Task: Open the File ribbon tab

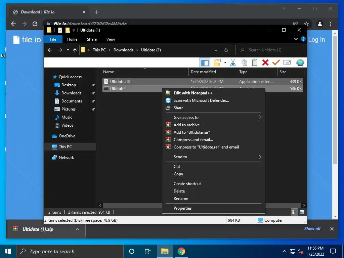Action: click(53, 39)
